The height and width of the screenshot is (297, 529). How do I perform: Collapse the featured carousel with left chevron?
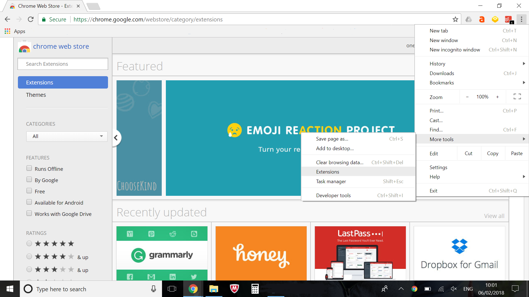pyautogui.click(x=116, y=138)
